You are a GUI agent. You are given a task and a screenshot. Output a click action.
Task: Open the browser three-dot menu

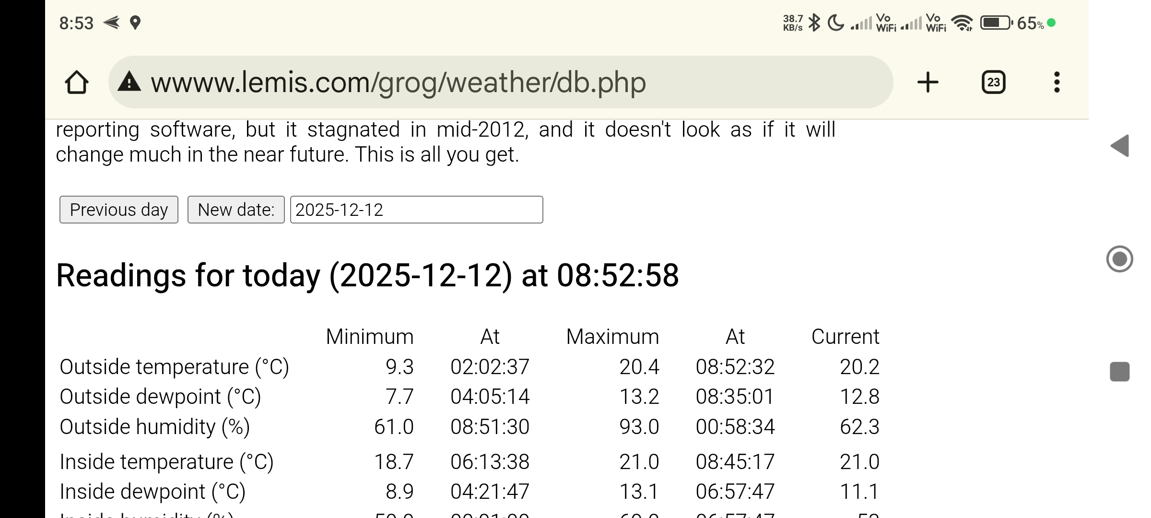(1057, 82)
